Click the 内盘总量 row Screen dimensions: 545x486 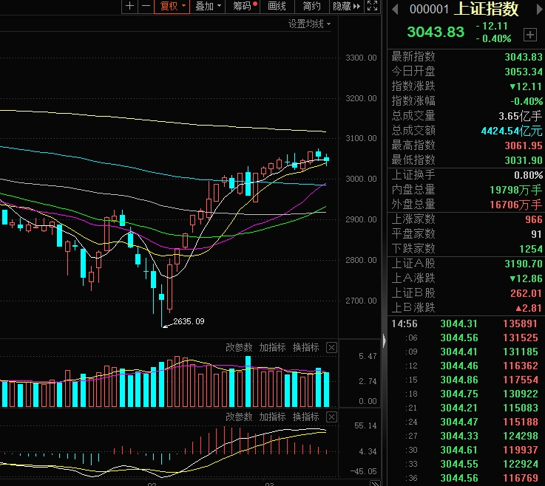[466, 190]
